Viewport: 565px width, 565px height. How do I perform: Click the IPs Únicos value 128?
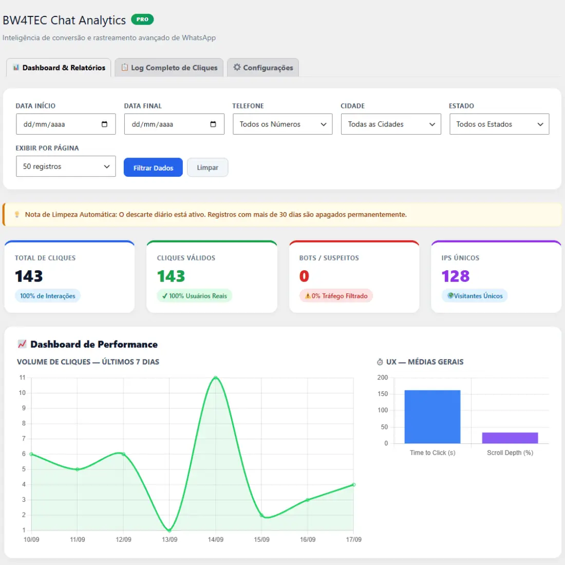click(x=456, y=276)
